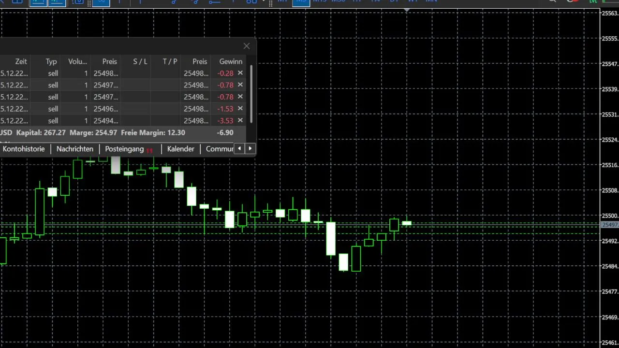Click the S / L cell of the -1.53 trade
This screenshot has width=619, height=348.
pyautogui.click(x=135, y=109)
